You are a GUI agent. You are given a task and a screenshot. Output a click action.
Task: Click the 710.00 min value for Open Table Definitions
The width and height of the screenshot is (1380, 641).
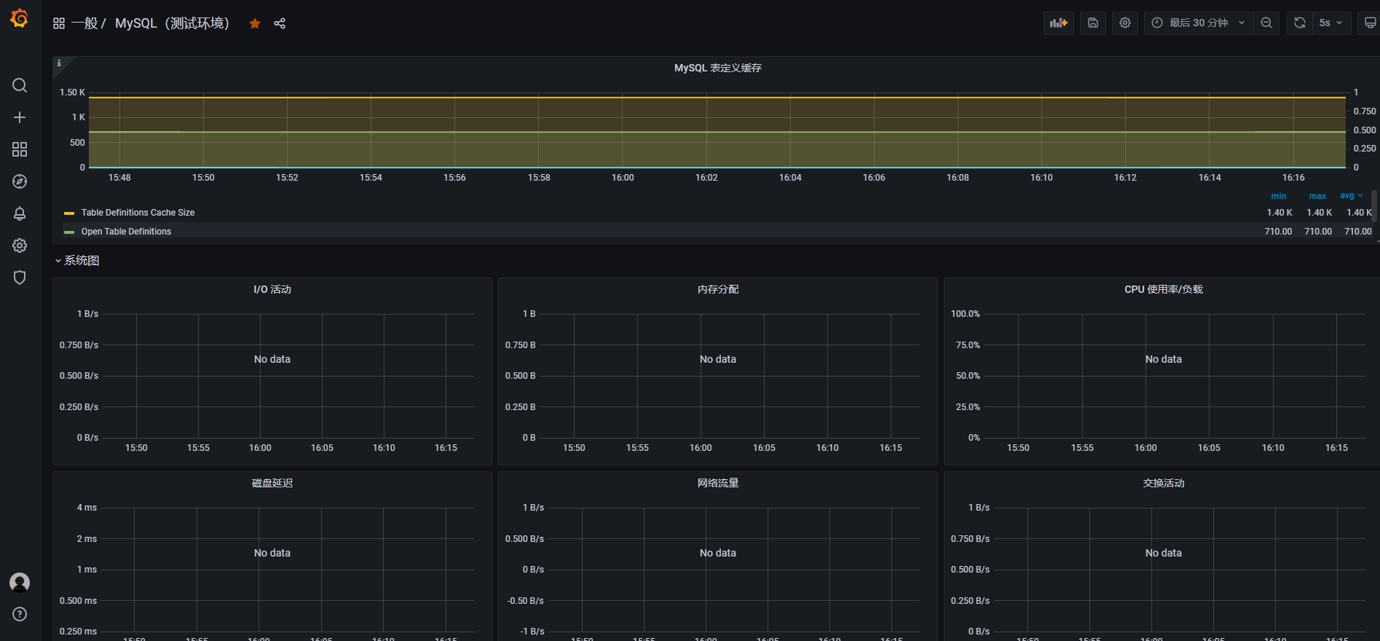(1278, 232)
